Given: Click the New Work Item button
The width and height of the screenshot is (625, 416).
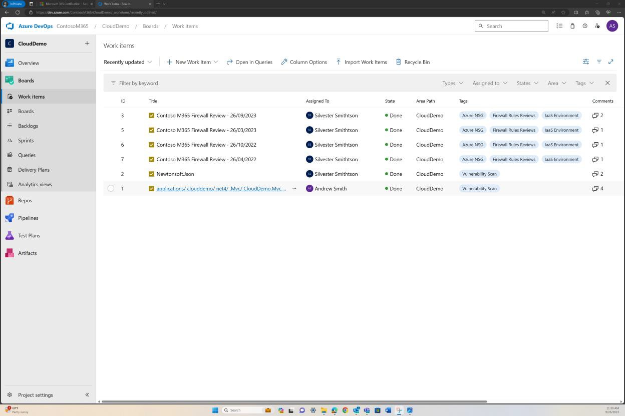Looking at the screenshot, I should [x=191, y=62].
